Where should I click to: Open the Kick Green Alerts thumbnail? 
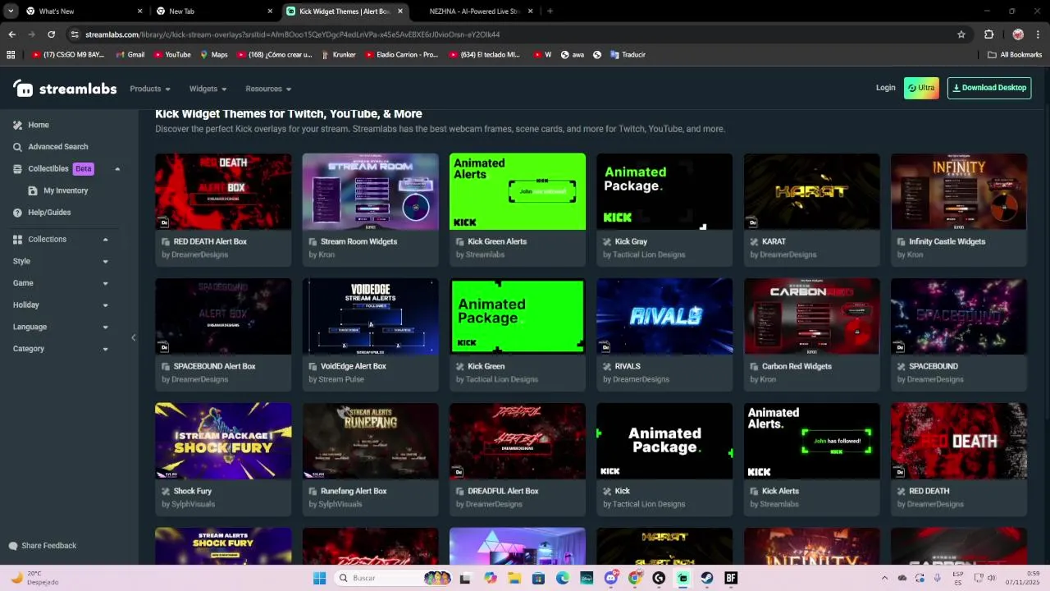click(518, 191)
